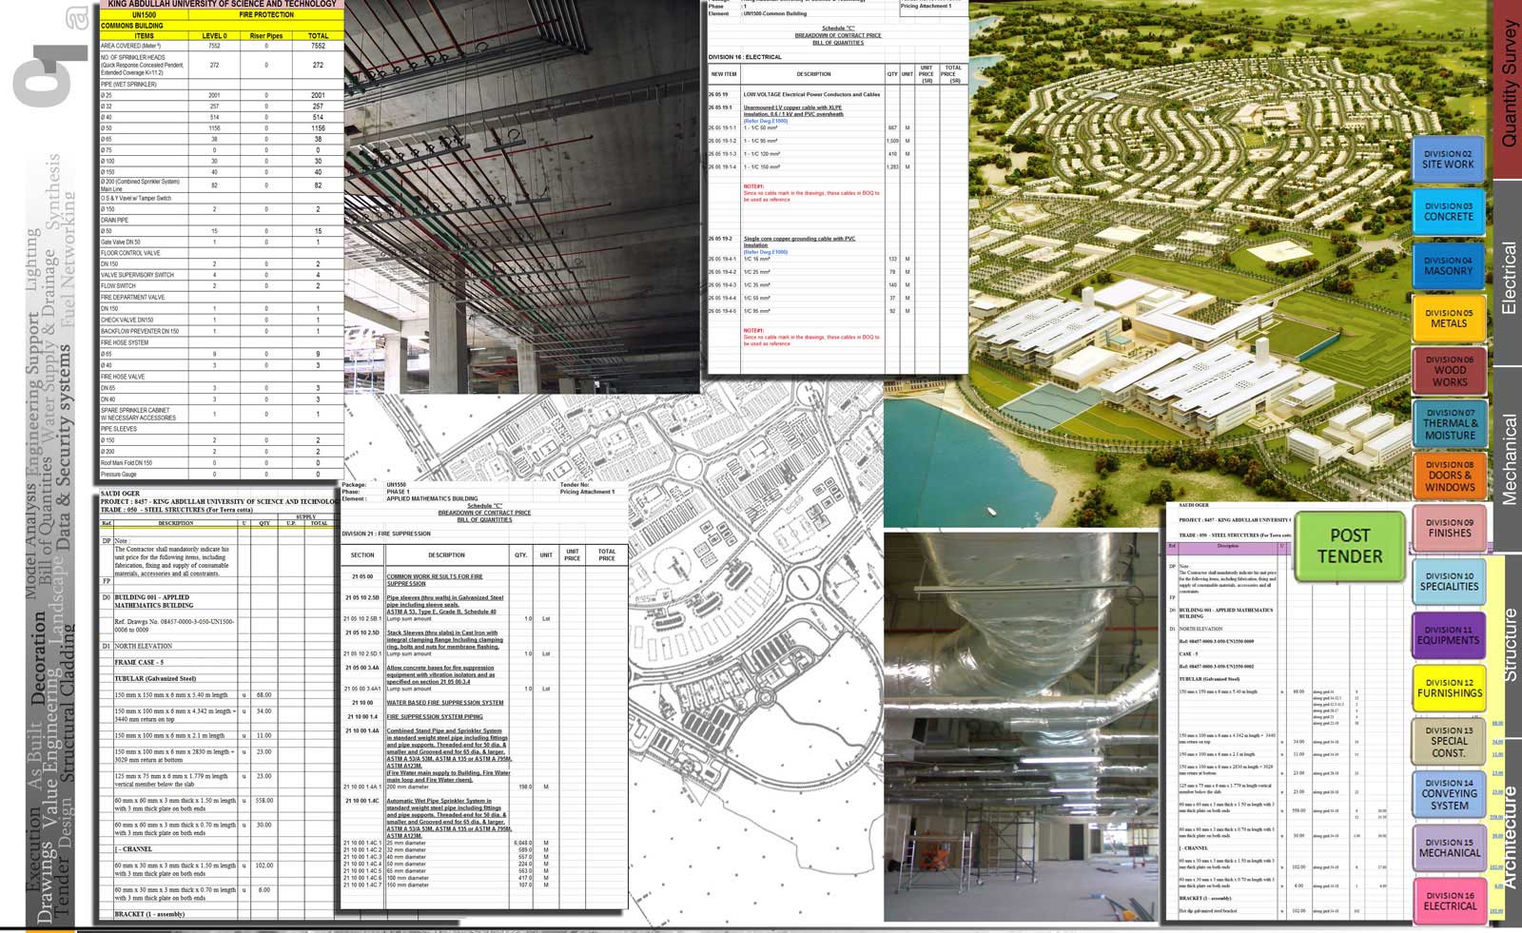Open the Electrical vertical tab
Image resolution: width=1522 pixels, height=933 pixels.
pos(1509,278)
